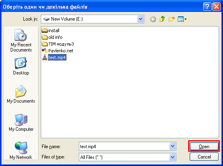
Task: Go back using the Back arrow icon
Action: click(x=153, y=19)
